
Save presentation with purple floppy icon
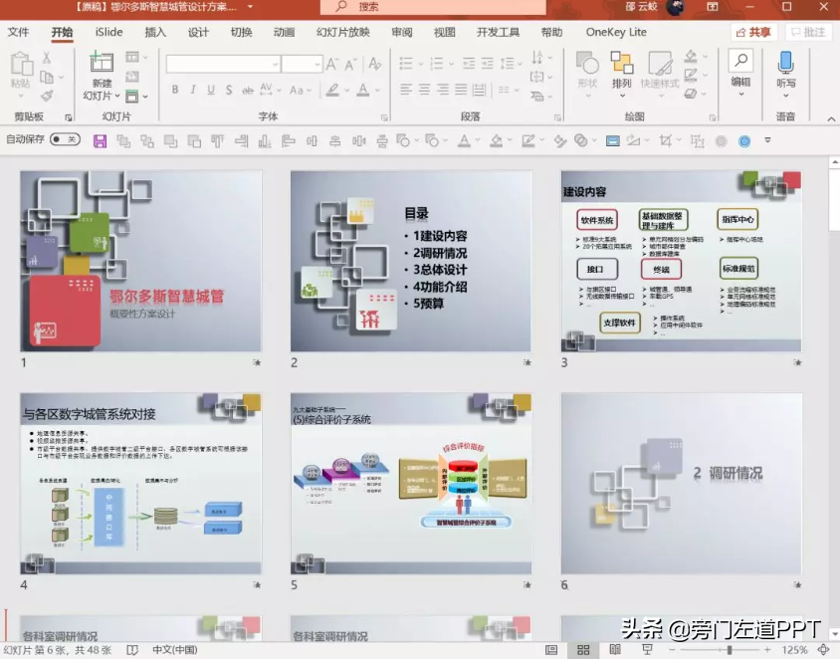[100, 141]
